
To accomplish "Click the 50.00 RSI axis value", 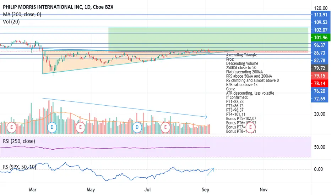I will pos(320,147).
